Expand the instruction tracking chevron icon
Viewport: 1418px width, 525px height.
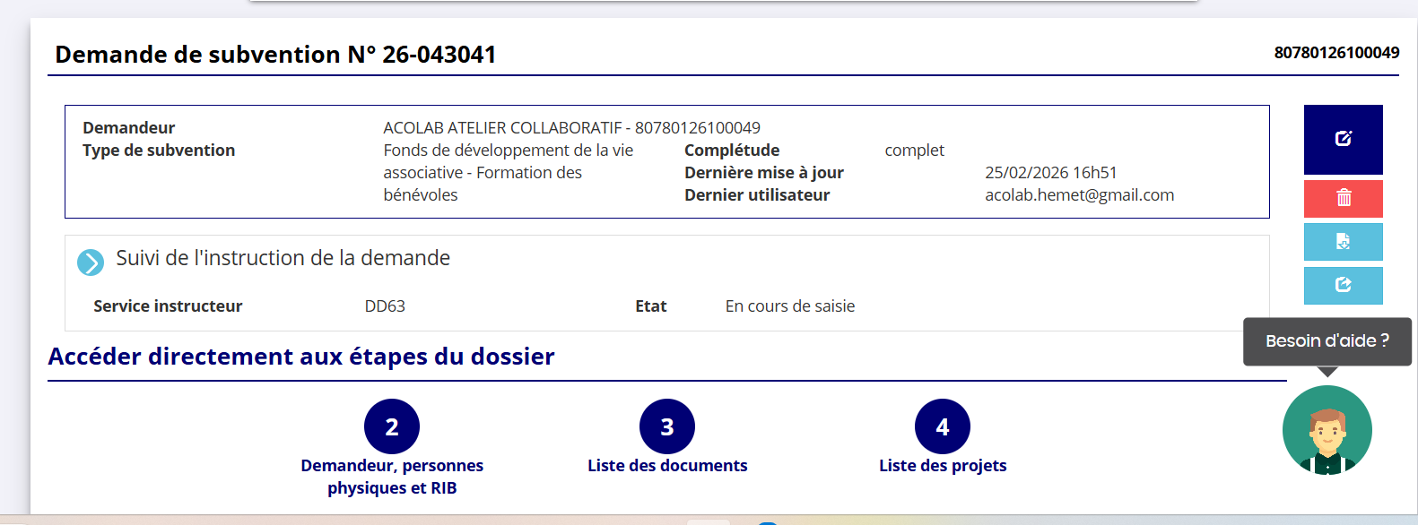[x=91, y=262]
